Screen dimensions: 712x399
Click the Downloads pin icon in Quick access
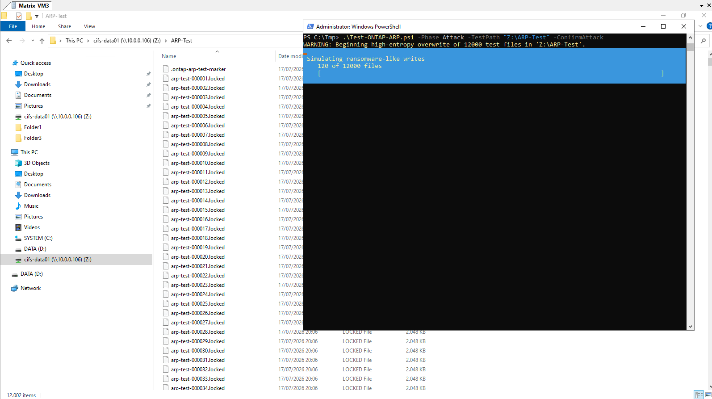[x=148, y=84]
